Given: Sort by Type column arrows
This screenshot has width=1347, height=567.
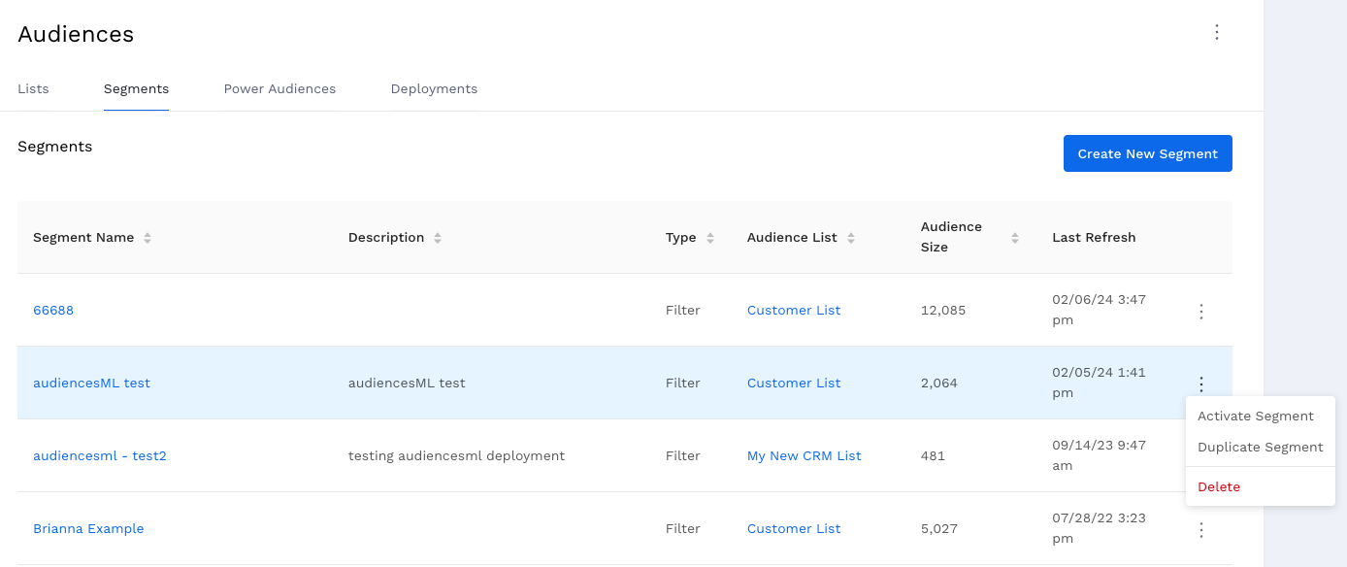Looking at the screenshot, I should (710, 238).
